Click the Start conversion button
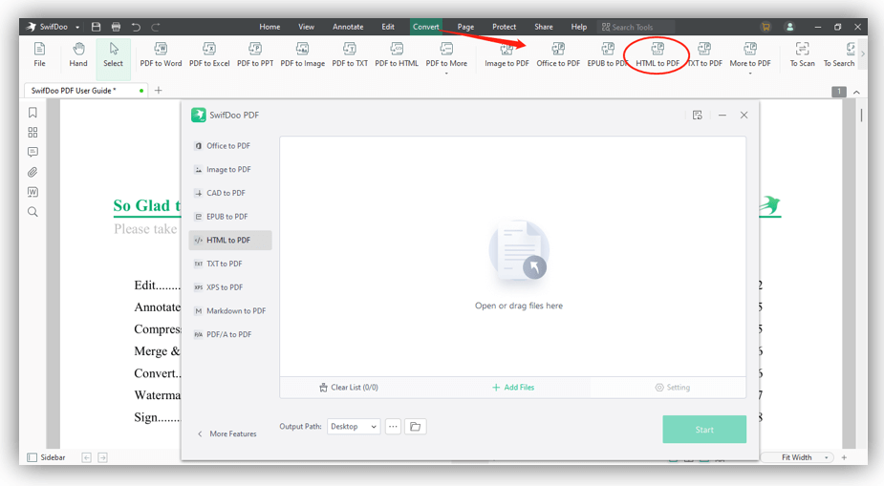This screenshot has width=884, height=486. tap(704, 430)
